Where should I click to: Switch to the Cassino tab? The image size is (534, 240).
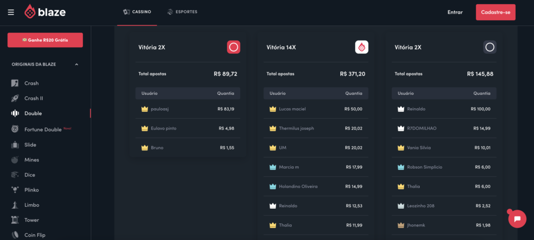point(137,12)
